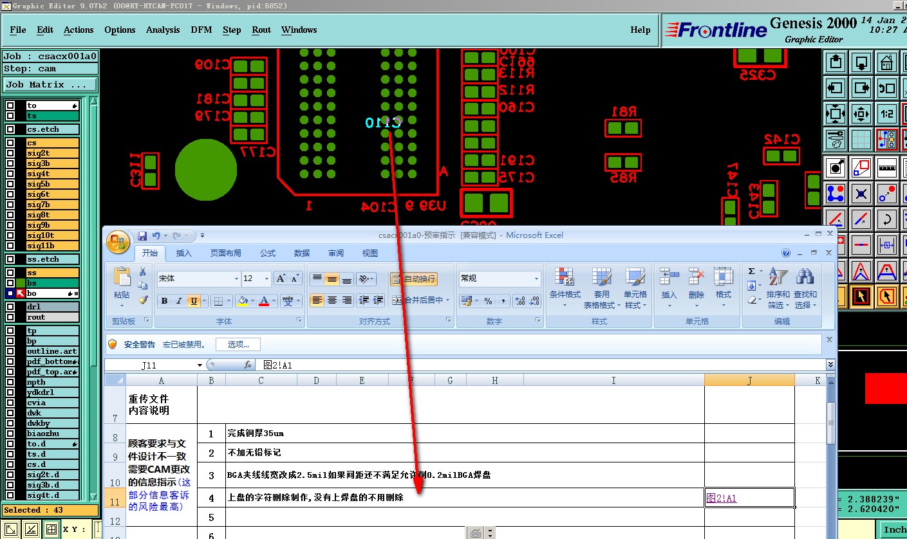Click the Excel AutoSum sigma icon
Viewport: 907px width, 539px height.
click(x=751, y=271)
